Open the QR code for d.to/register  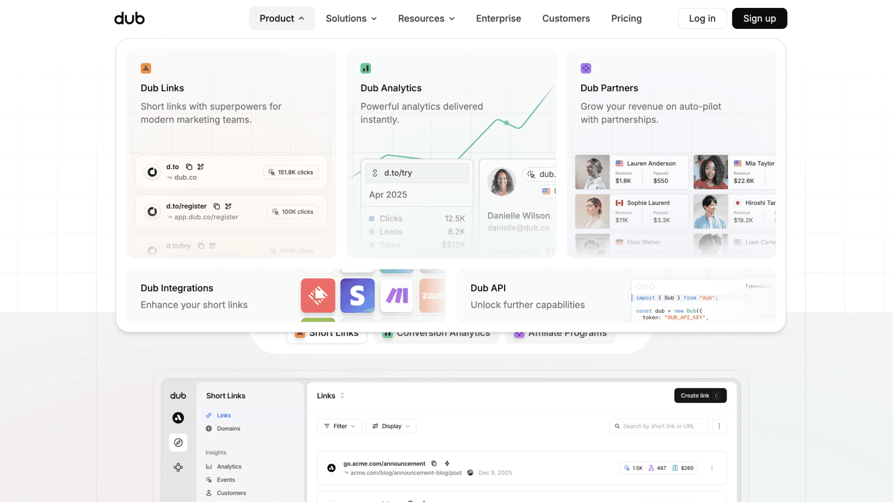click(228, 206)
